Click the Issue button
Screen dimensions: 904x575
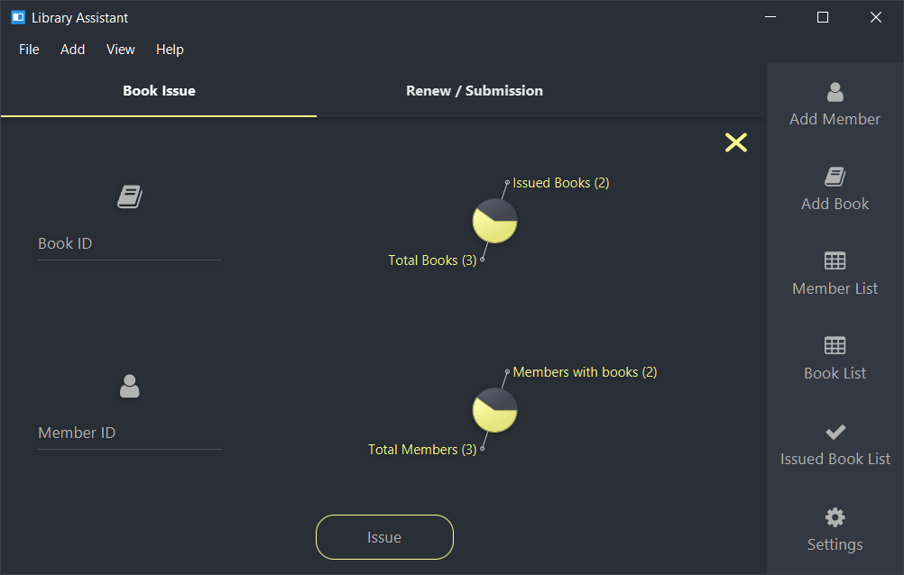tap(384, 537)
